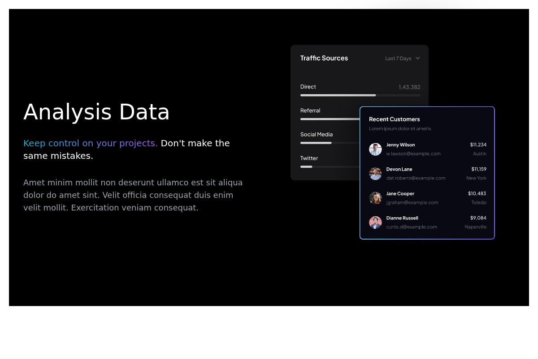Click the chevron next to Last 7 Days
Viewport: 538px width, 359px height.
pos(418,58)
